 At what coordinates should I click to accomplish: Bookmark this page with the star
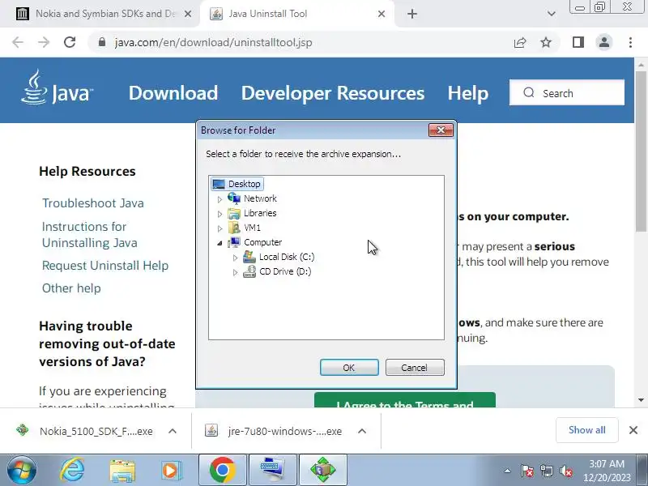[x=546, y=42]
